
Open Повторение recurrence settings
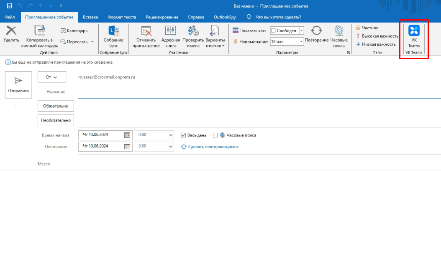pyautogui.click(x=317, y=31)
